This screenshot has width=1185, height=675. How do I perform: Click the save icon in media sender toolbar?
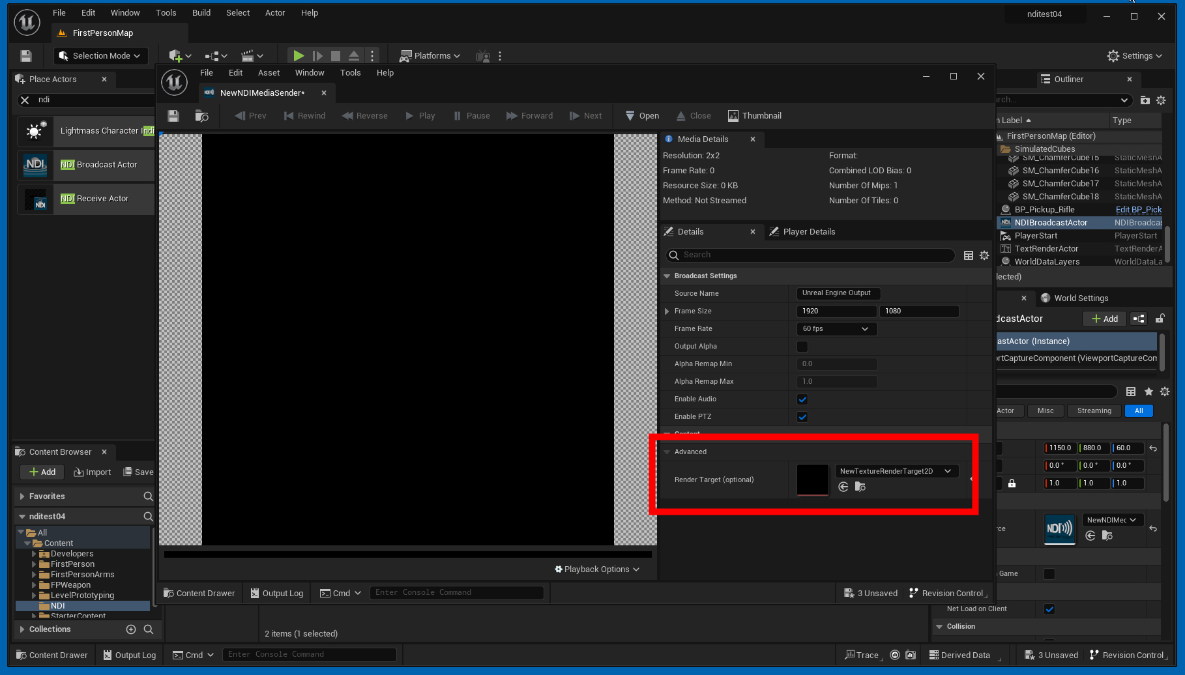(x=173, y=116)
